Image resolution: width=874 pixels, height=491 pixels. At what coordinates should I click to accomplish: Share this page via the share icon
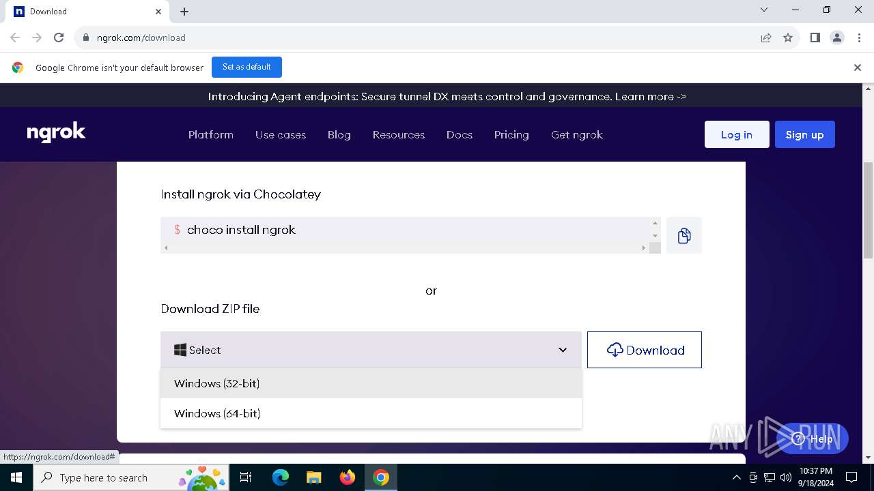766,38
